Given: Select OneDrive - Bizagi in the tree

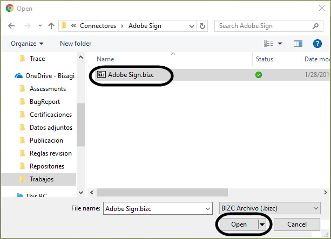Looking at the screenshot, I should click(x=50, y=76).
